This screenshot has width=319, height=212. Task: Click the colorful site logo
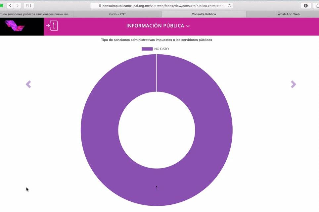(x=15, y=26)
